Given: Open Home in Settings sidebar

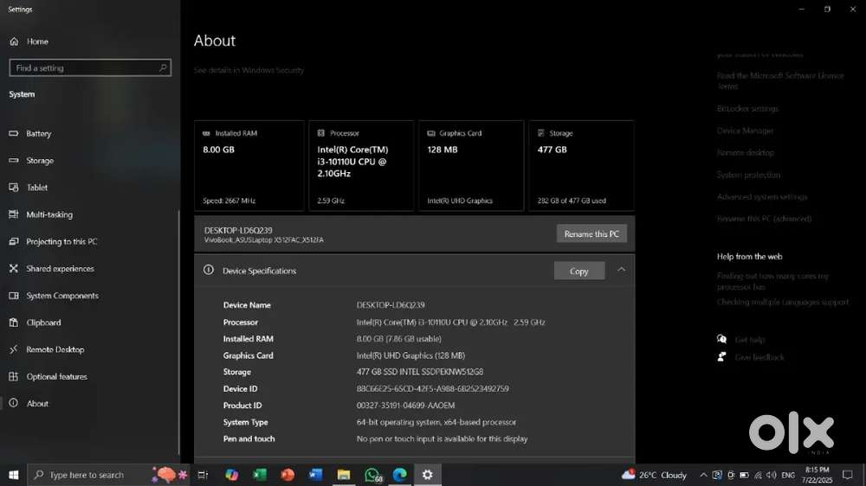Looking at the screenshot, I should tap(37, 42).
